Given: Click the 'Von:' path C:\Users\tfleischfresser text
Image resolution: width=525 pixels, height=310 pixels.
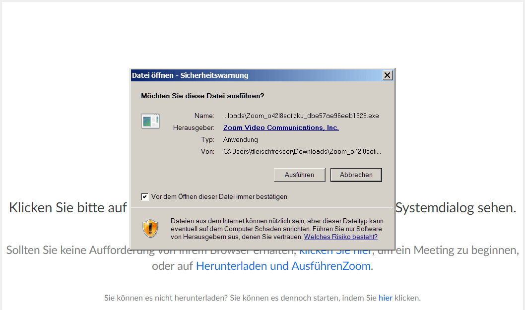Looking at the screenshot, I should pyautogui.click(x=302, y=152).
